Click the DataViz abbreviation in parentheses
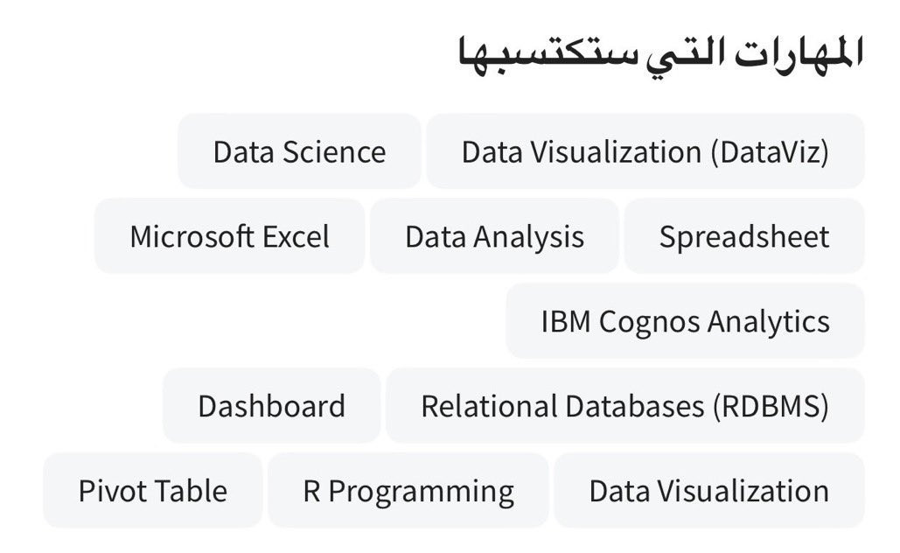The image size is (900, 553). point(770,152)
